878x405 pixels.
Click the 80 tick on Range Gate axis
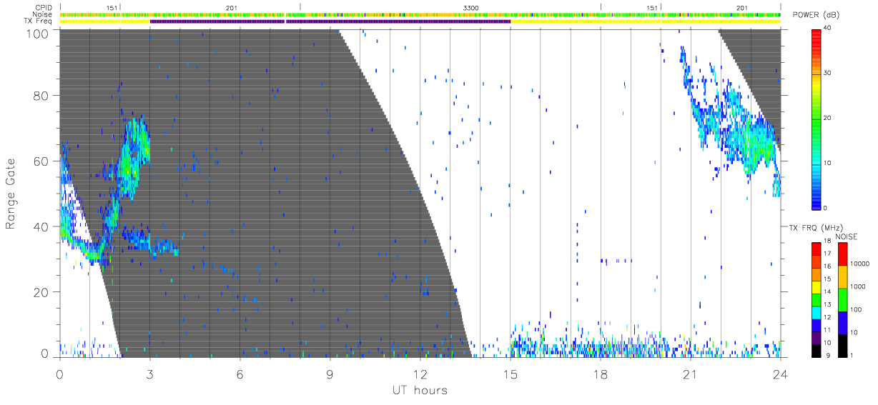tap(42, 95)
